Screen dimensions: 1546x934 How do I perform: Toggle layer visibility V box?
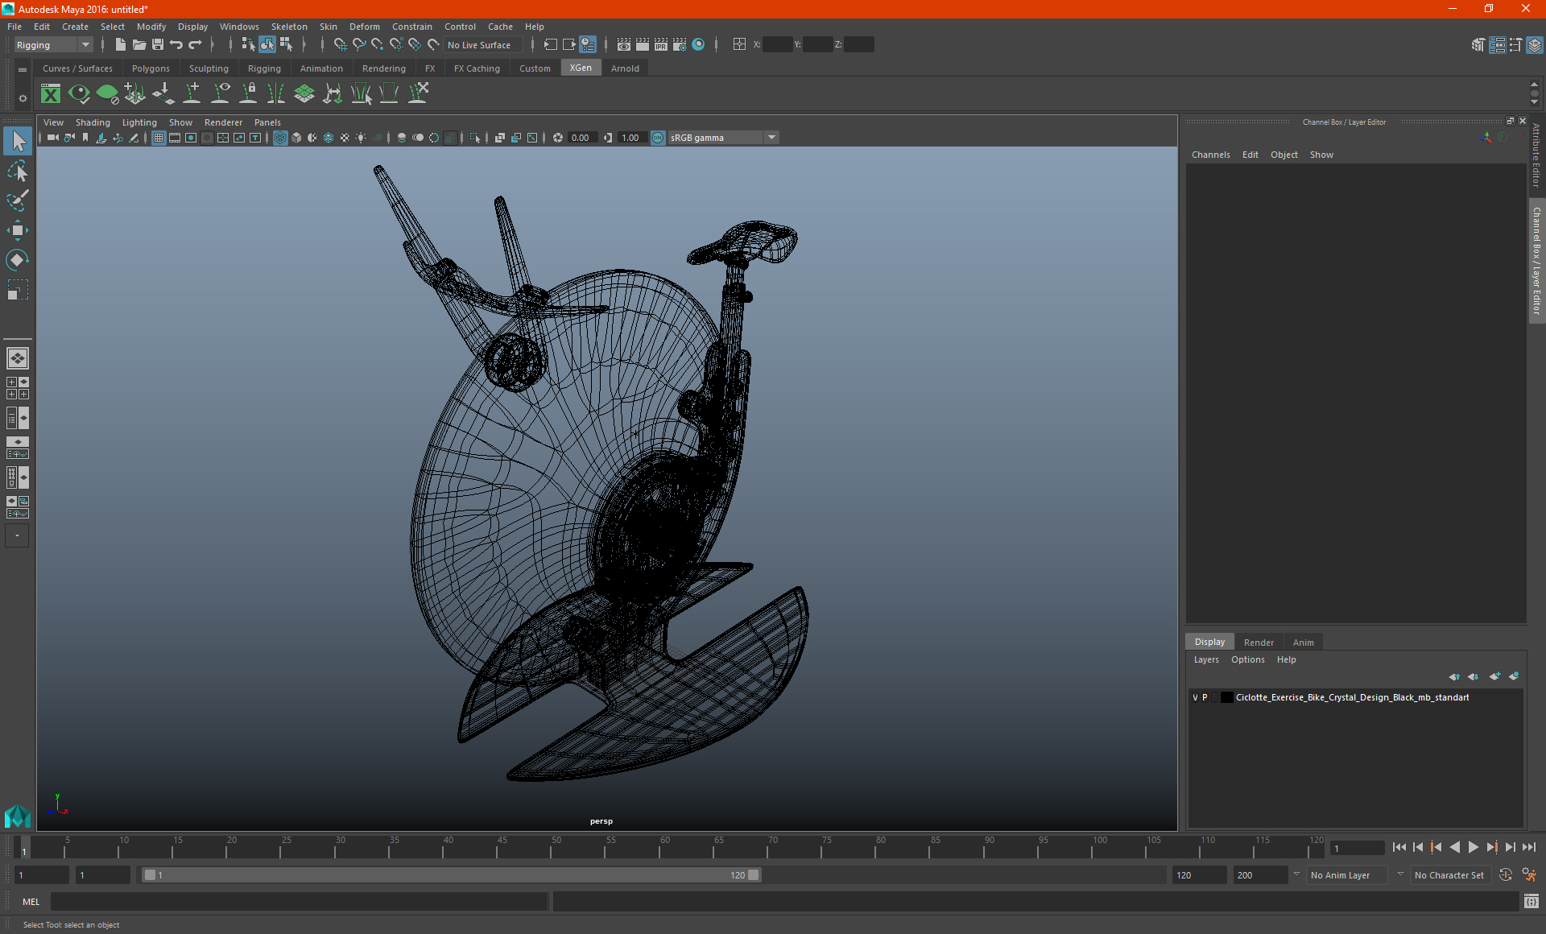point(1195,697)
